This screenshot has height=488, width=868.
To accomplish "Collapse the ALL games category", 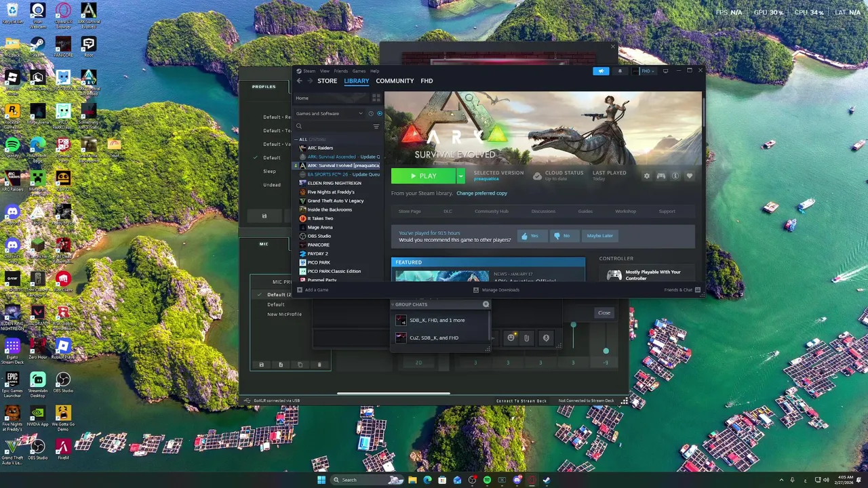I will pyautogui.click(x=297, y=140).
